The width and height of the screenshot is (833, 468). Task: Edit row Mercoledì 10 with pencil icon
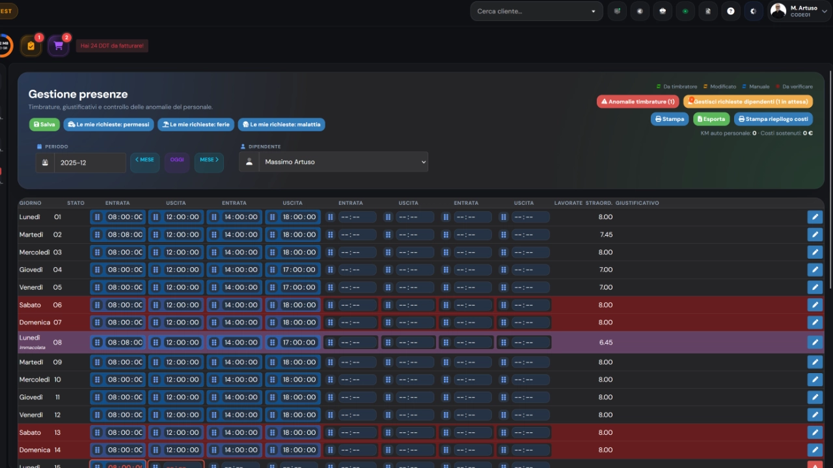814,380
